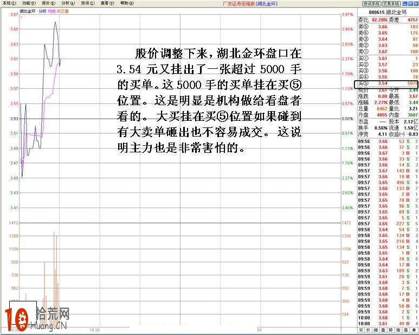Select the 10:00 trade of 49 B
Screen dimensions: 419x335
click(x=388, y=324)
